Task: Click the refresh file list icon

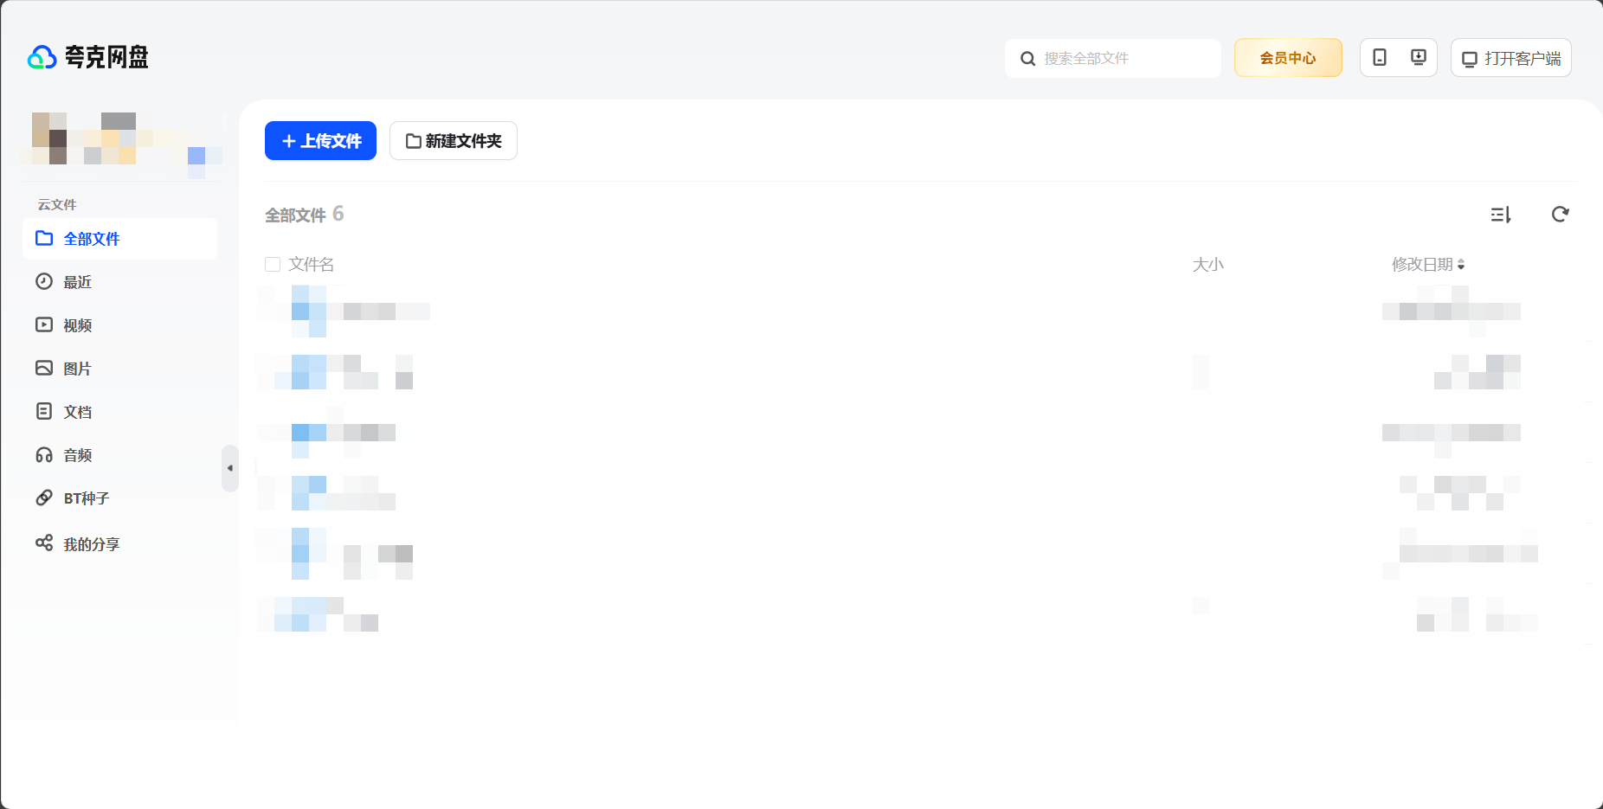Action: [x=1560, y=215]
